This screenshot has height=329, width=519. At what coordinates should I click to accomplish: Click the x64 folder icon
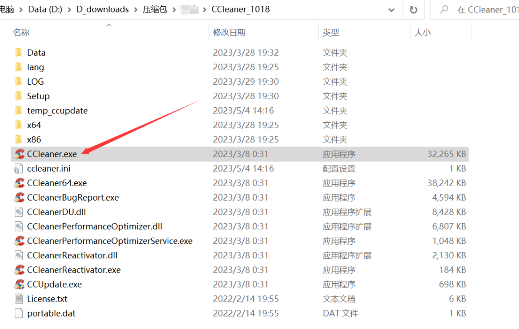pyautogui.click(x=19, y=125)
